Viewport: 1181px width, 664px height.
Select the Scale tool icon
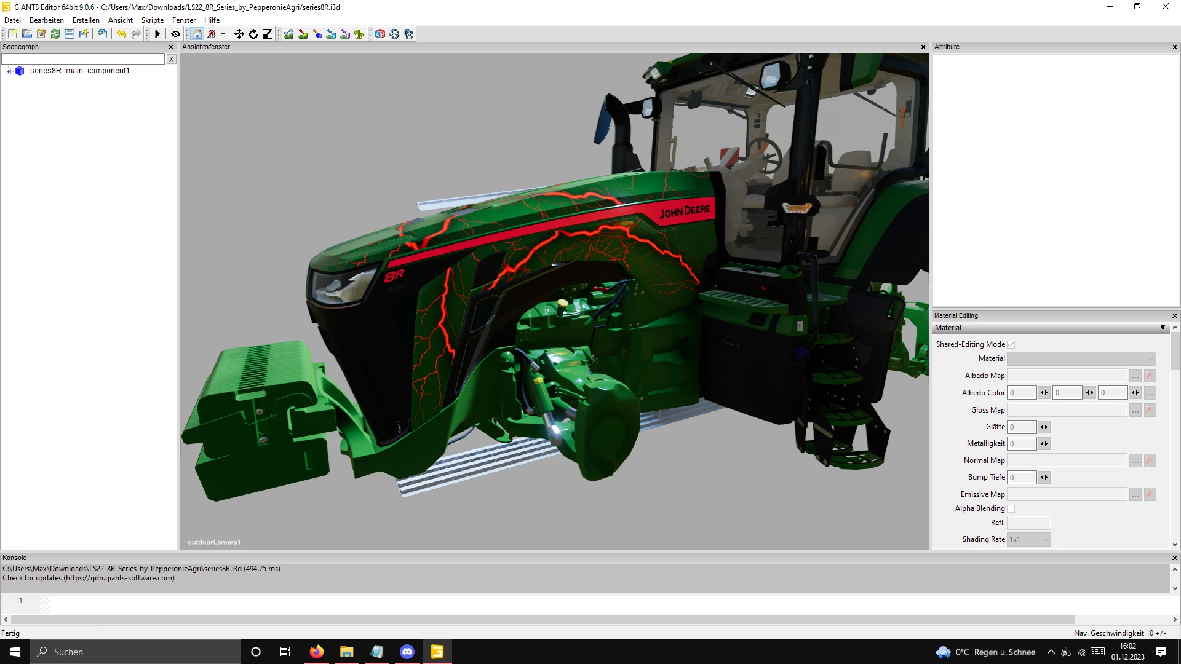[268, 34]
